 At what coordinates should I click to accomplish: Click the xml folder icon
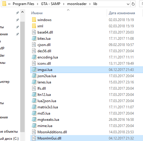[x=34, y=26]
